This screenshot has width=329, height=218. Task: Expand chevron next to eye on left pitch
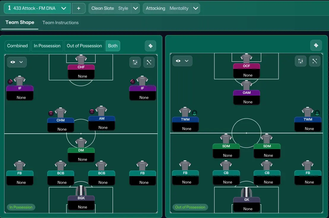click(21, 62)
